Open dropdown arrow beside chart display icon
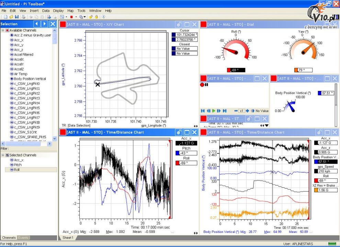340x247 pixels. (x=66, y=17)
